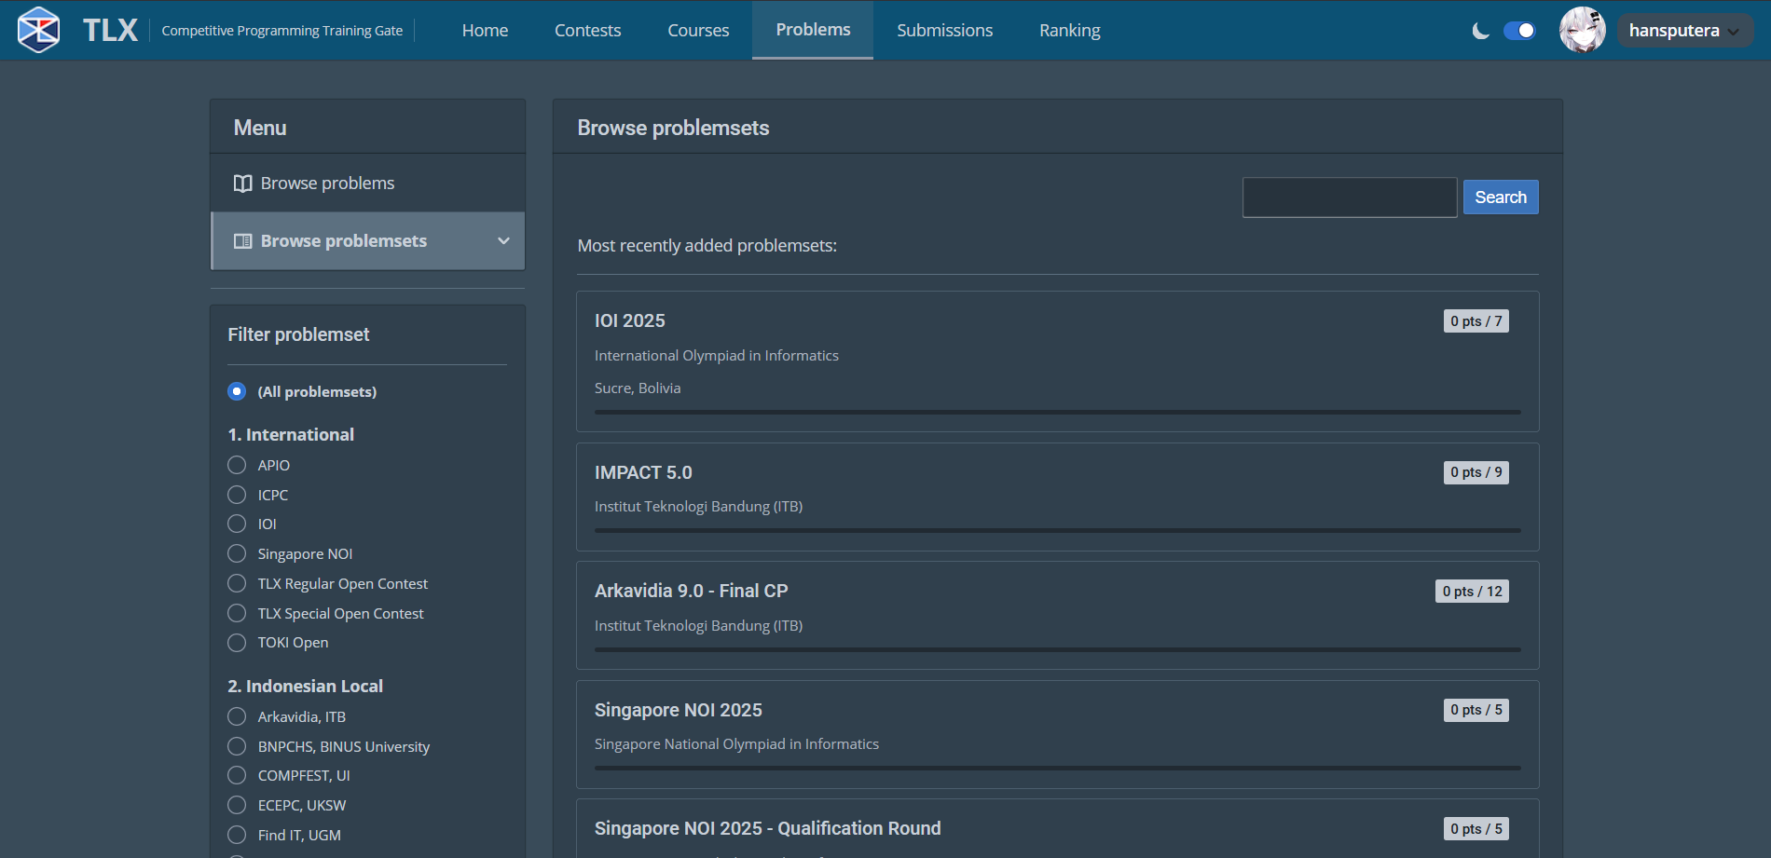Select the IOI filter radio
This screenshot has height=858, width=1771.
(237, 524)
